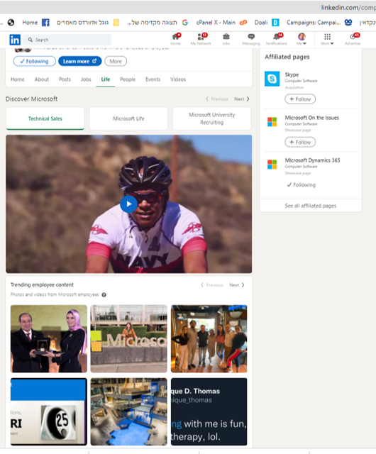Select the Microsoft Life card
This screenshot has width=376, height=454.
(x=128, y=118)
